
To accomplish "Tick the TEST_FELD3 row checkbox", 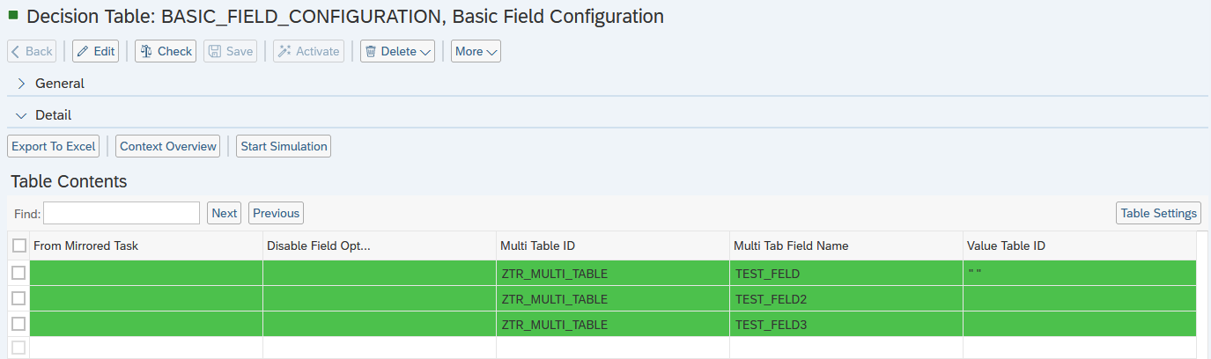I will 18,324.
